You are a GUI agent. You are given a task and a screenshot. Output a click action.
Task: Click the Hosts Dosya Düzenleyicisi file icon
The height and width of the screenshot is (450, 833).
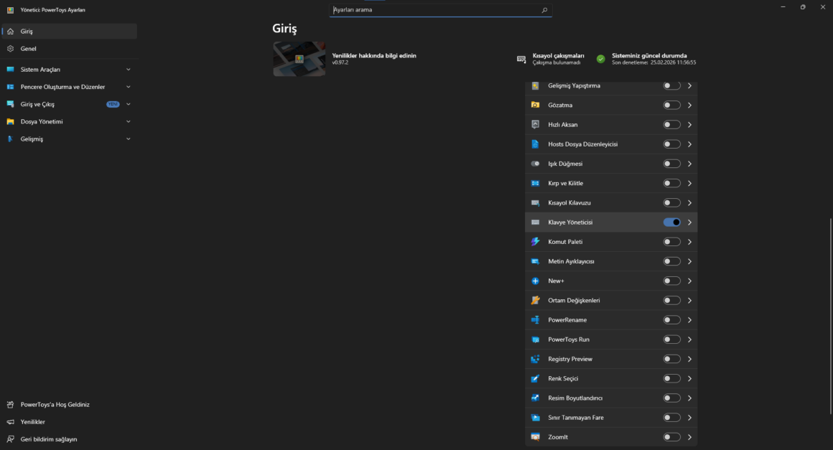tap(535, 144)
